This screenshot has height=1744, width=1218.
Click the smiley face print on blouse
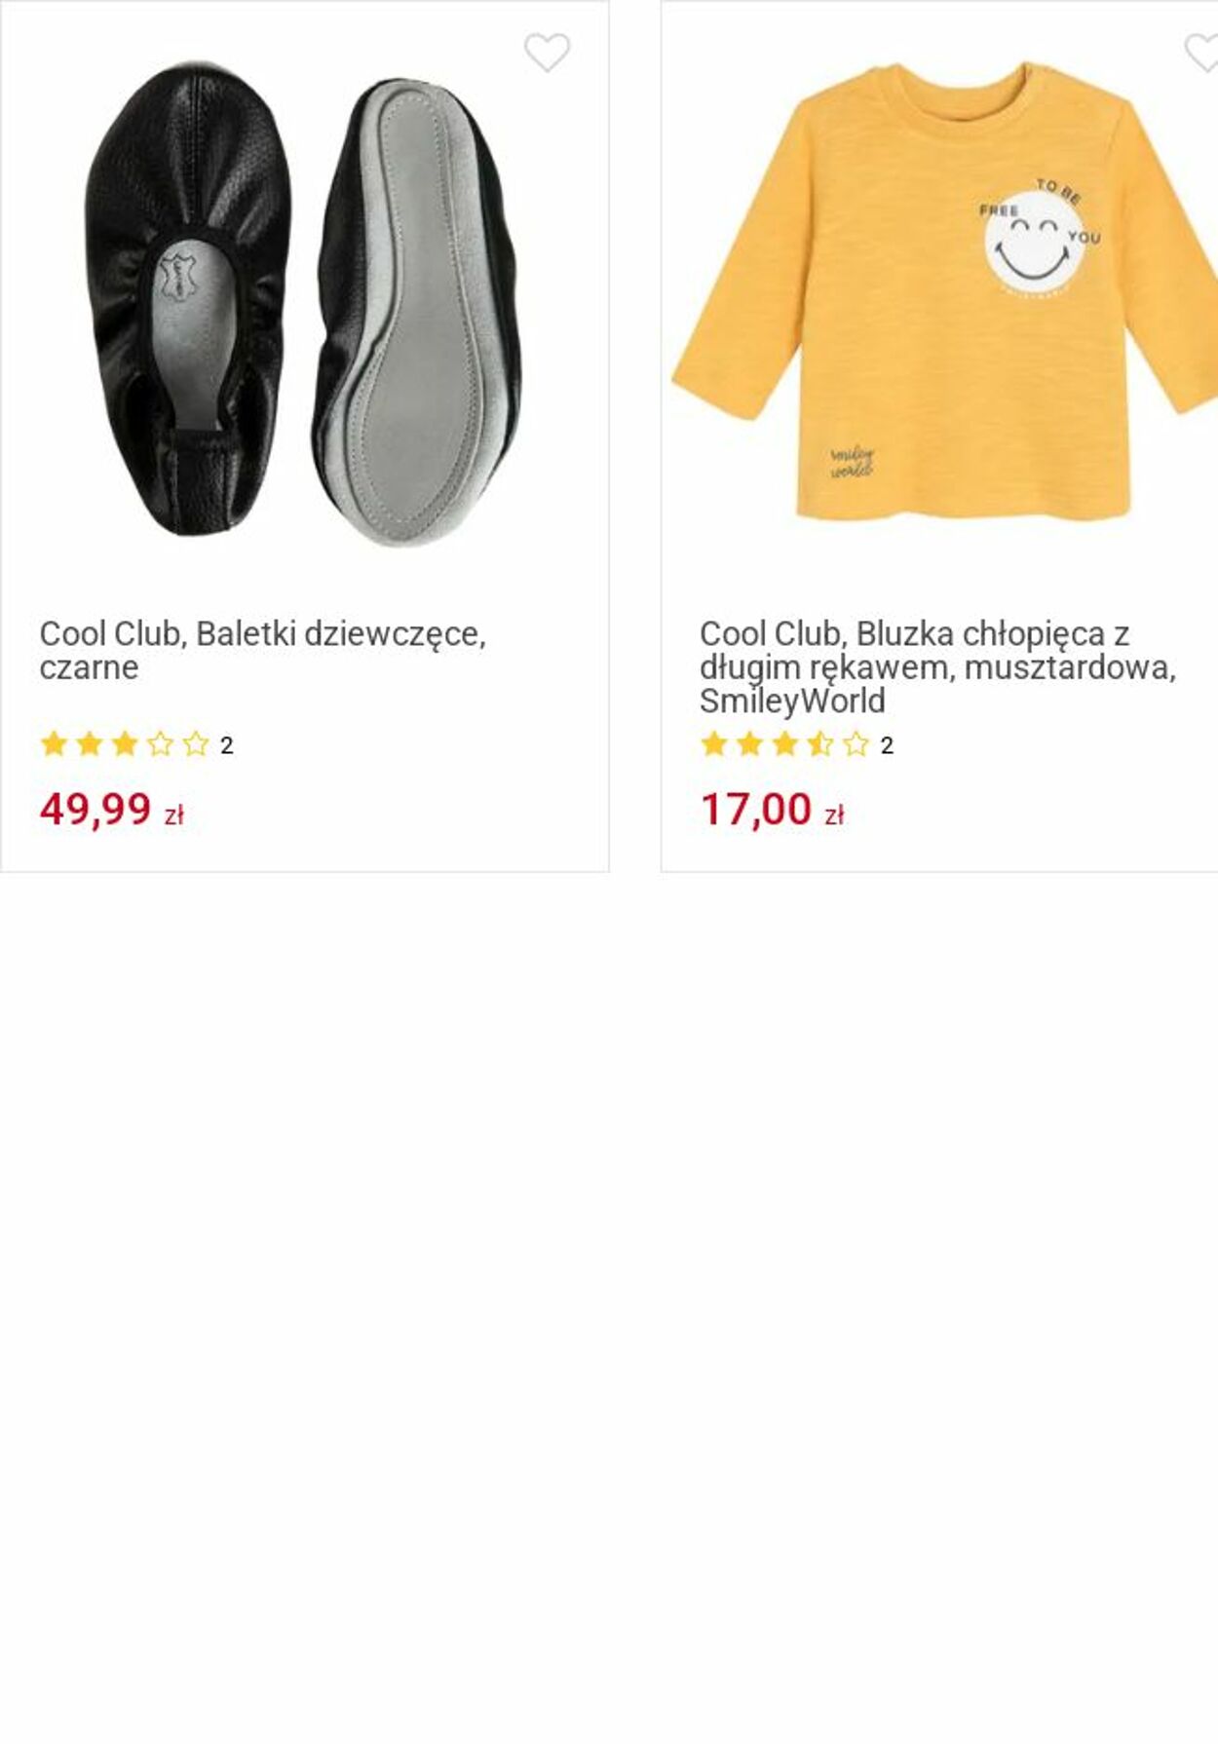click(1034, 239)
